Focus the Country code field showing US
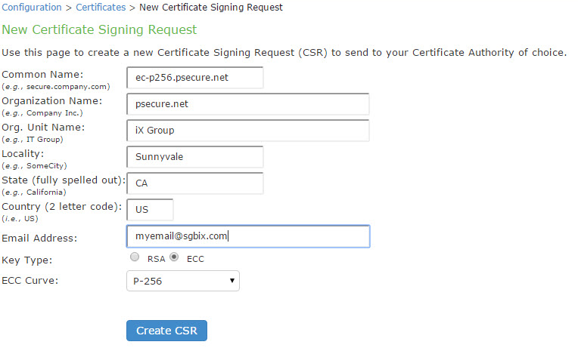The height and width of the screenshot is (351, 578). point(150,210)
